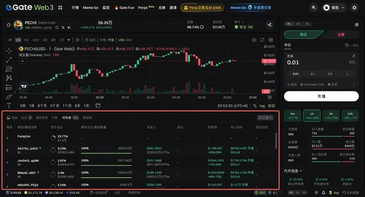Open Perp 交易瓜分 $40K promo
Viewport: 365px width, 197px height.
pyautogui.click(x=202, y=8)
